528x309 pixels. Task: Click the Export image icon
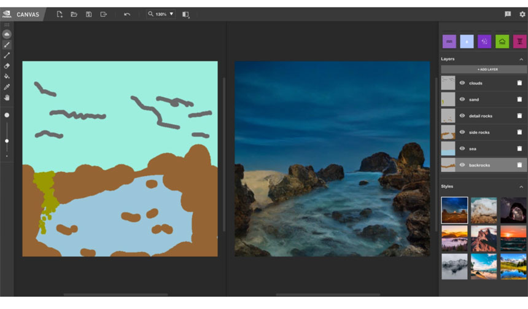point(104,14)
